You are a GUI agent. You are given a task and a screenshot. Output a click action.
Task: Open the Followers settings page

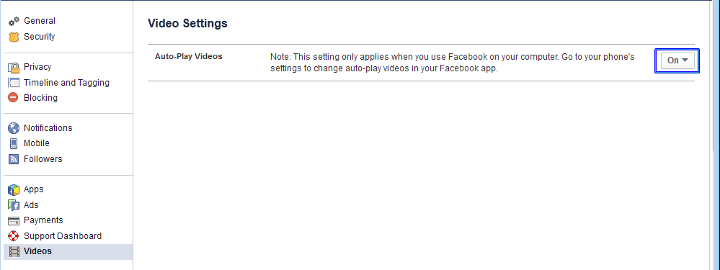click(43, 158)
